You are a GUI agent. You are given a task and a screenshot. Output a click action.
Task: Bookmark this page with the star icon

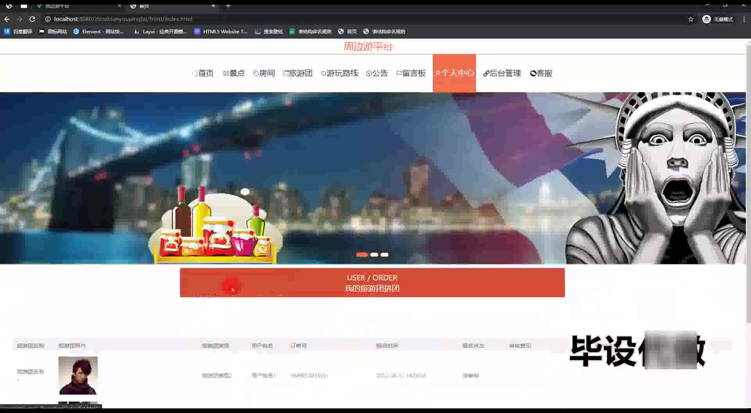click(691, 19)
